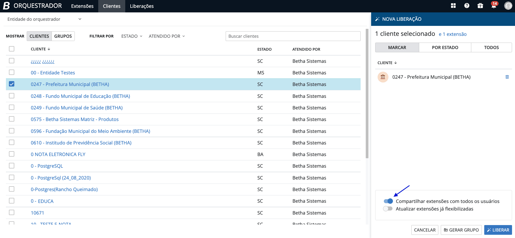Open the help question mark icon
The height and width of the screenshot is (238, 515).
pyautogui.click(x=467, y=6)
